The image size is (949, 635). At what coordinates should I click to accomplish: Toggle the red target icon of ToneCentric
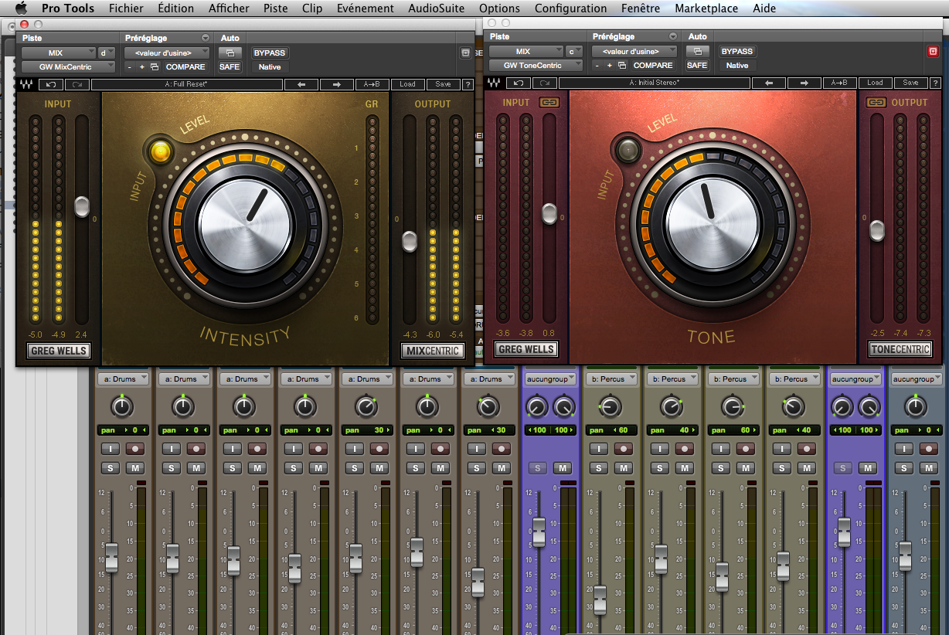tap(933, 52)
